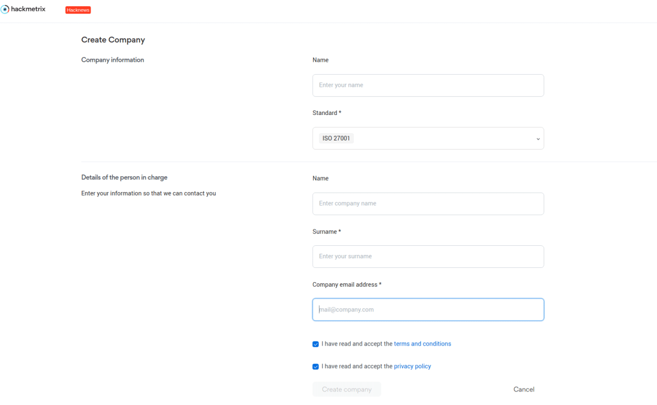Viewport: 657px width, 405px height.
Task: Toggle the terms and conditions acceptance
Action: (315, 344)
